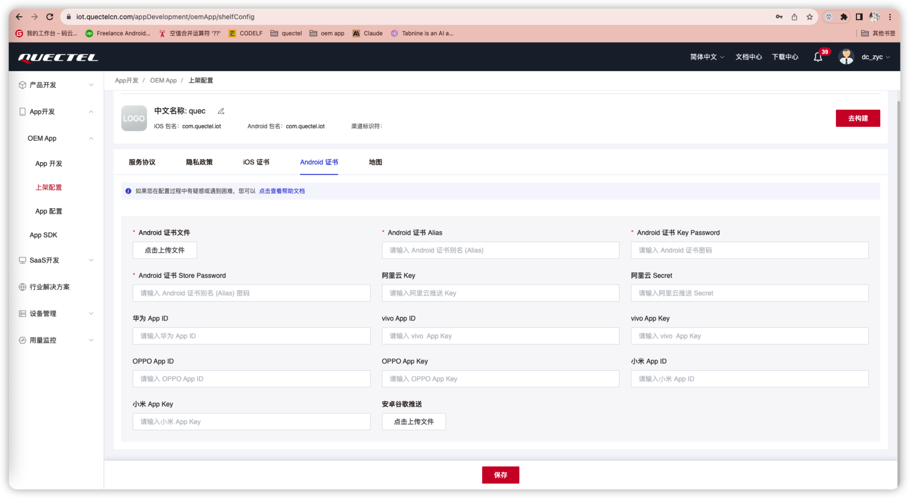This screenshot has width=909, height=498.
Task: Focus the 小米 App Key input field
Action: coord(251,422)
